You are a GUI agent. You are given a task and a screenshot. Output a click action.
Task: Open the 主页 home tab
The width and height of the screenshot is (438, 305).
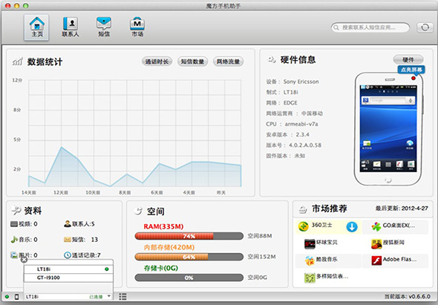click(x=36, y=27)
